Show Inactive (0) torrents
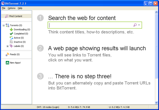 [x=20, y=42]
